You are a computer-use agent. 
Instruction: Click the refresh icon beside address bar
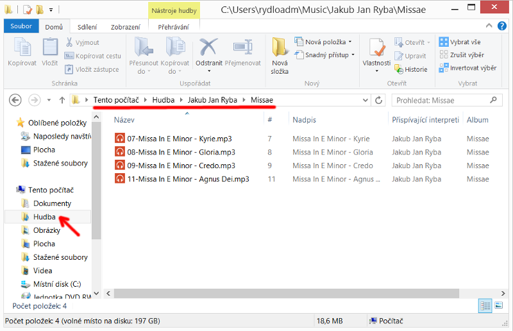pos(378,100)
